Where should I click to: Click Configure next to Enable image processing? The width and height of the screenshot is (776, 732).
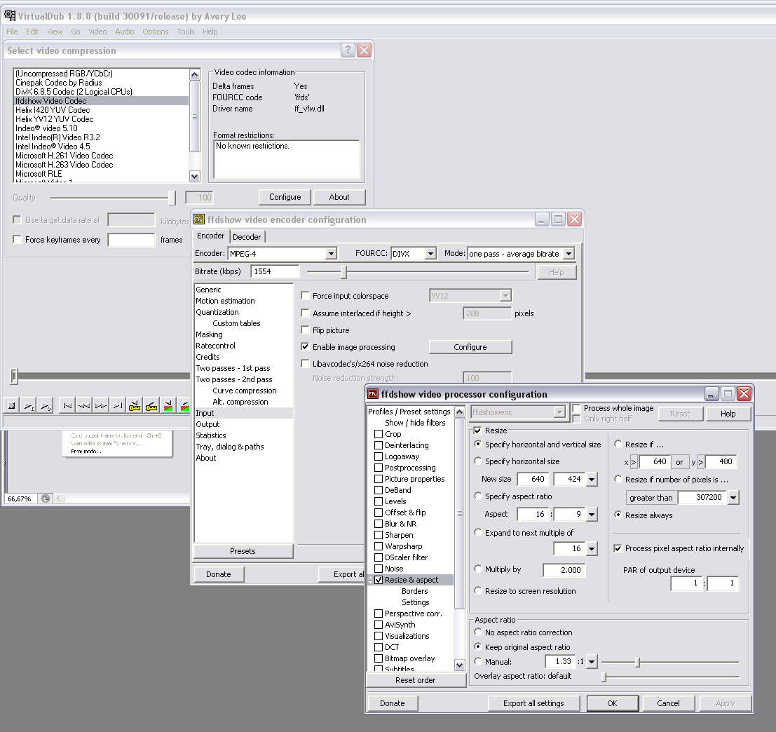[x=470, y=347]
